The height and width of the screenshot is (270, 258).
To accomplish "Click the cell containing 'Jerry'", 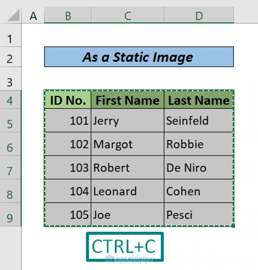I will pos(127,121).
